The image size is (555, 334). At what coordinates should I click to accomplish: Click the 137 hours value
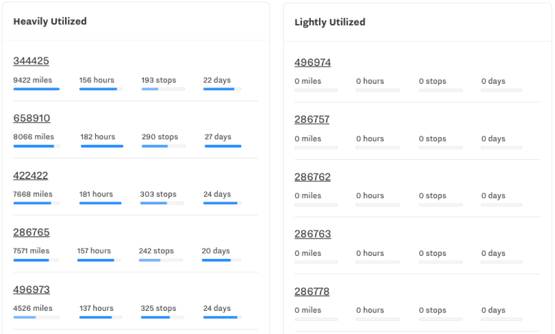(x=96, y=308)
